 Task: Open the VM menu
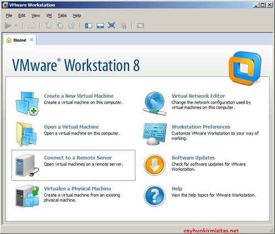pyautogui.click(x=49, y=15)
